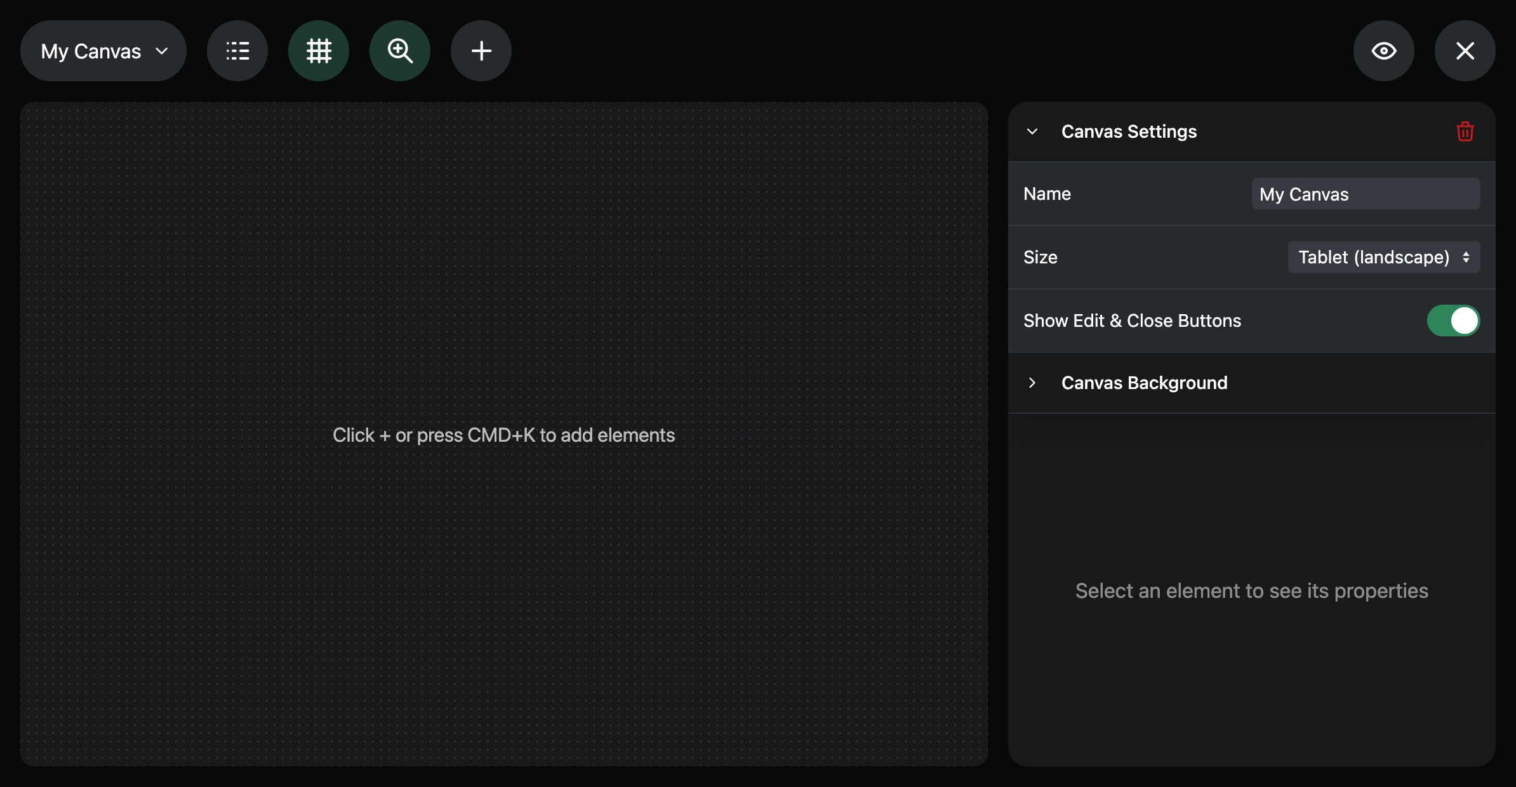This screenshot has height=787, width=1516.
Task: Click the Name input field
Action: (x=1366, y=194)
